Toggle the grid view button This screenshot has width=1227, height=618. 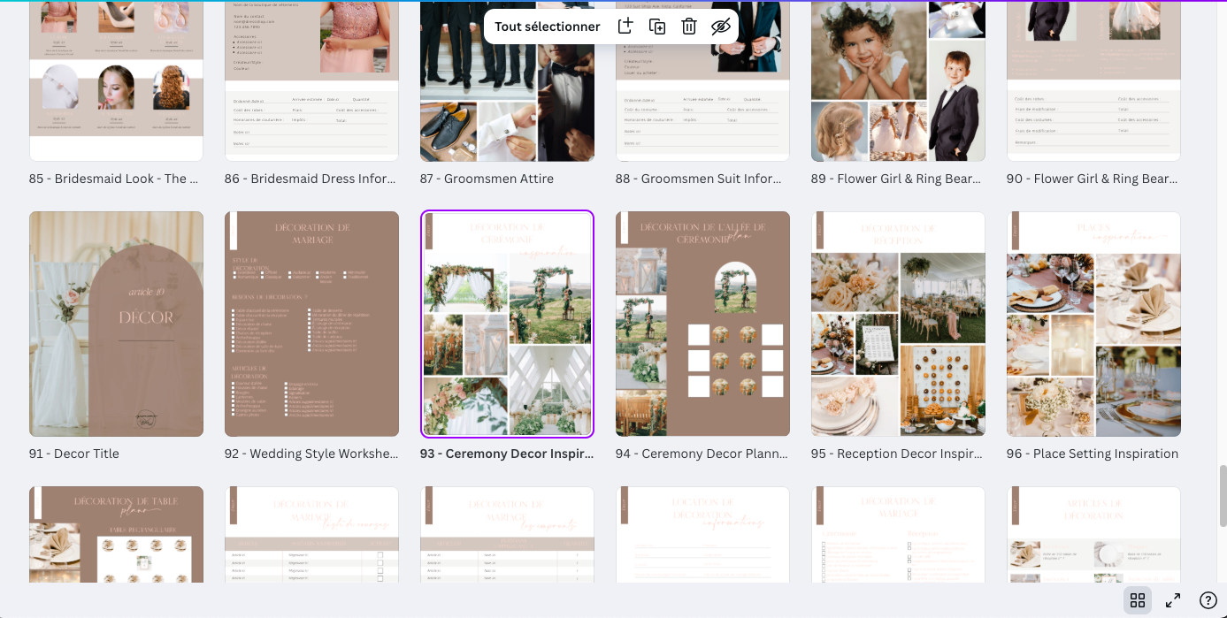coord(1138,600)
